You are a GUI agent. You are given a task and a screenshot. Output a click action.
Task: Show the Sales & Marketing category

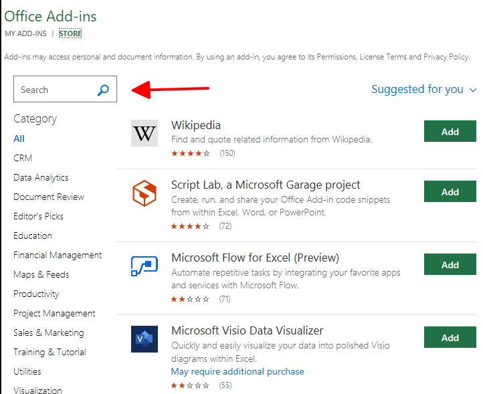pyautogui.click(x=49, y=333)
